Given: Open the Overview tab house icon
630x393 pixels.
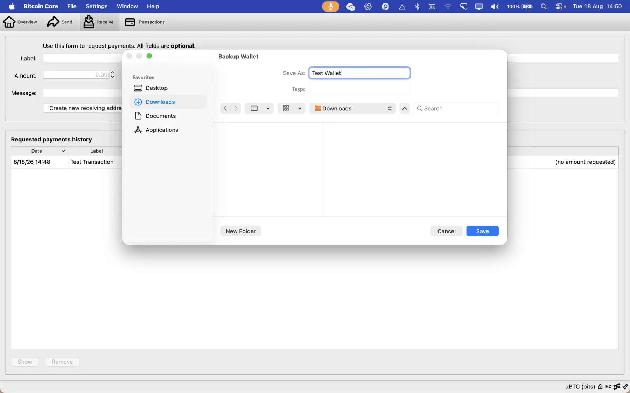Looking at the screenshot, I should (9, 22).
